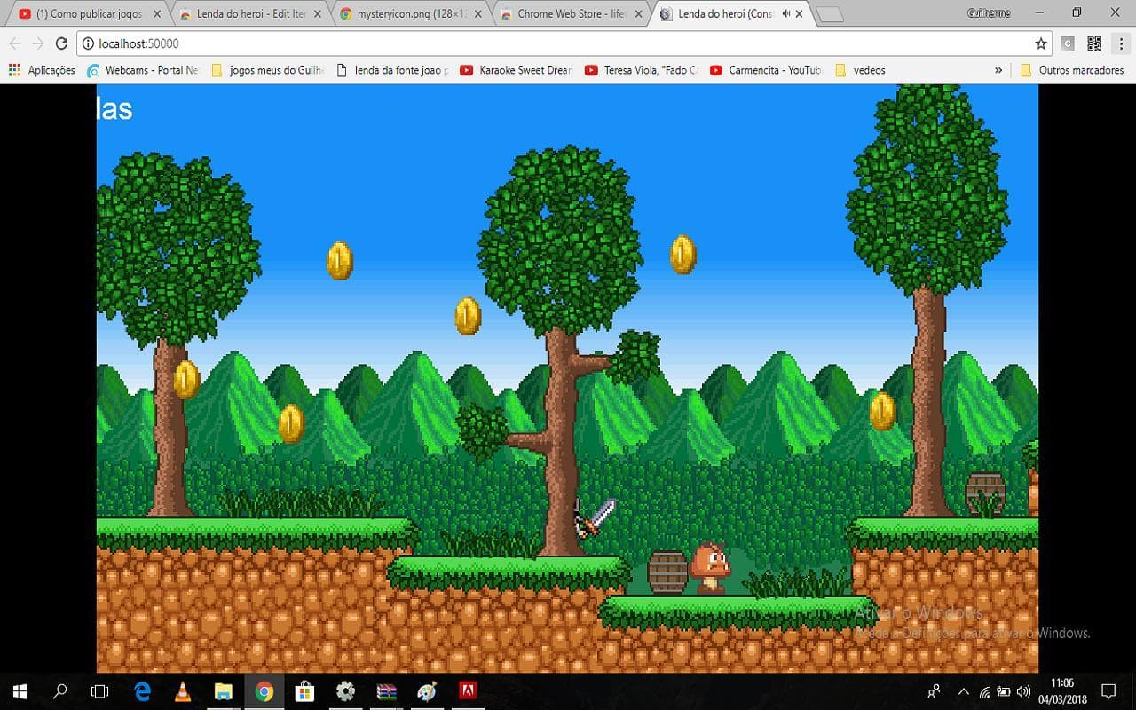The image size is (1136, 710).
Task: Click the gray 'c' extension icon
Action: pos(1068,43)
